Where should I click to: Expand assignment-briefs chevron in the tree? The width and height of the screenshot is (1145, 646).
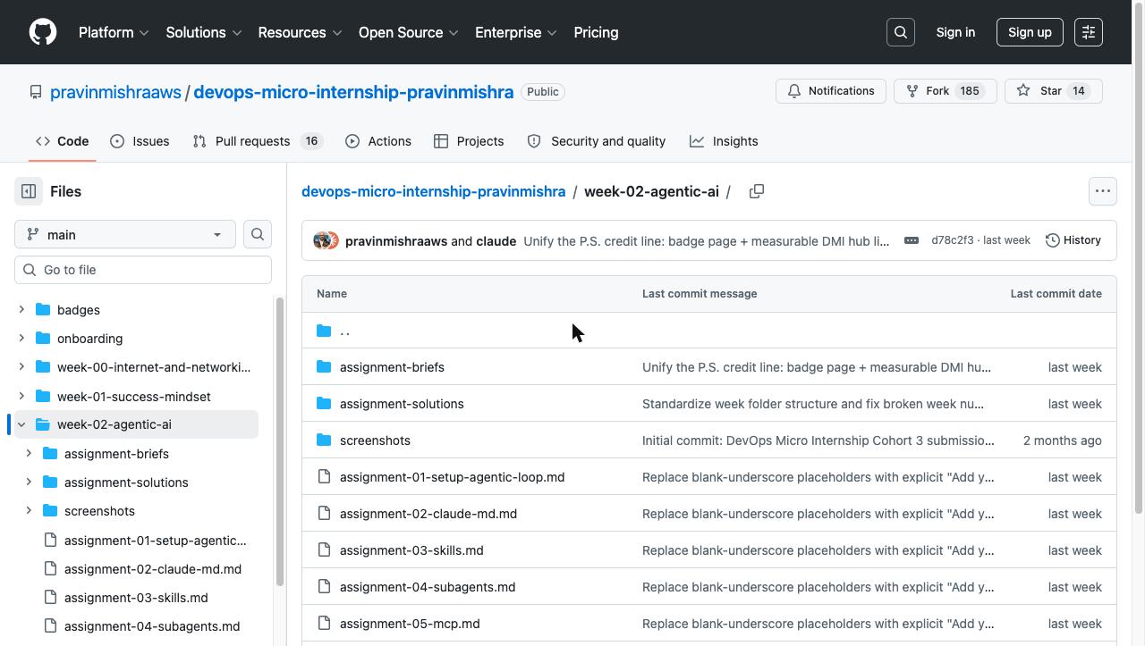tap(29, 454)
